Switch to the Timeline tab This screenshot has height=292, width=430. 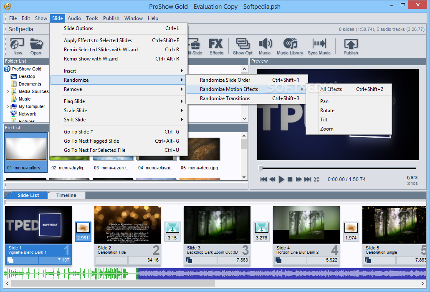66,195
